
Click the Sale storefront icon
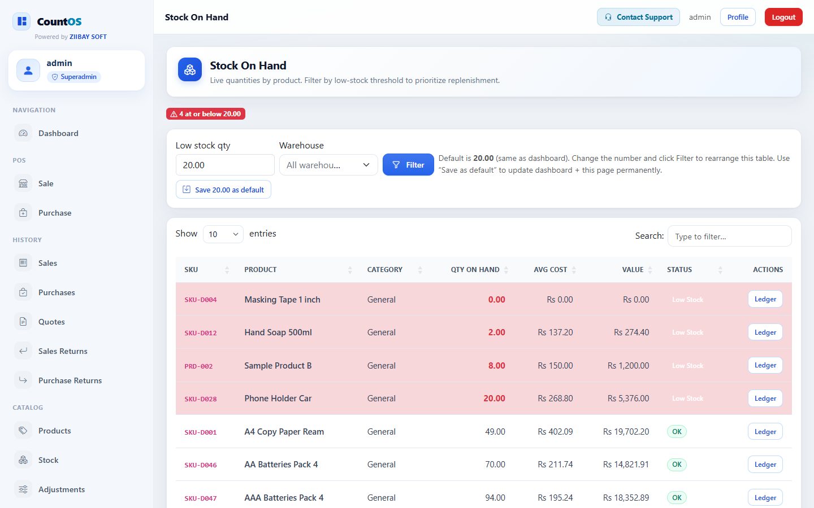coord(23,183)
